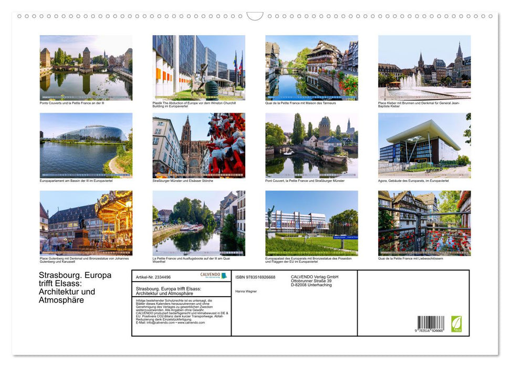Click caption 'Place Kleber mit Brunnen und Denkmal'
The image size is (510, 367).
click(x=419, y=104)
